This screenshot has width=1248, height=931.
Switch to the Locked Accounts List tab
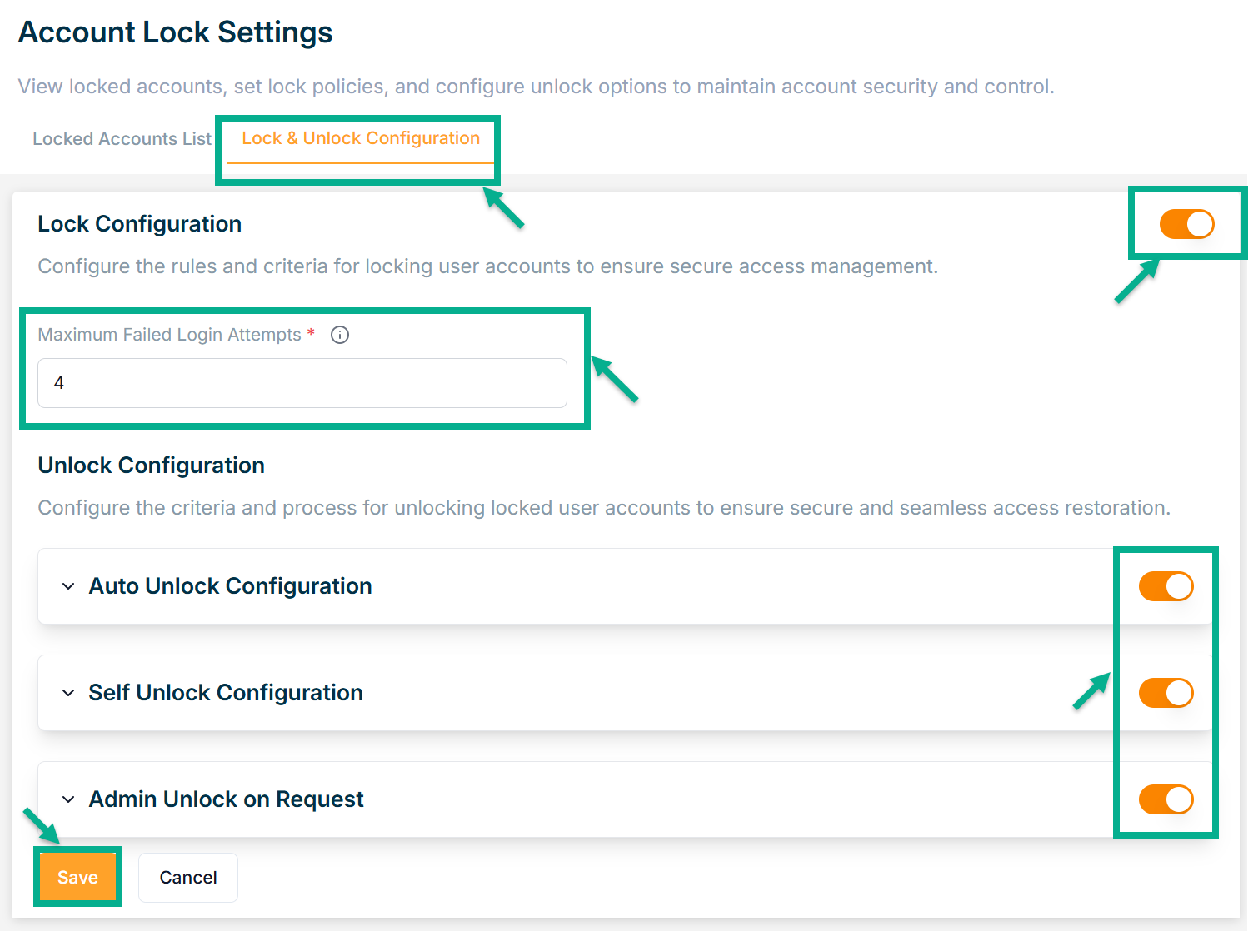pyautogui.click(x=122, y=139)
